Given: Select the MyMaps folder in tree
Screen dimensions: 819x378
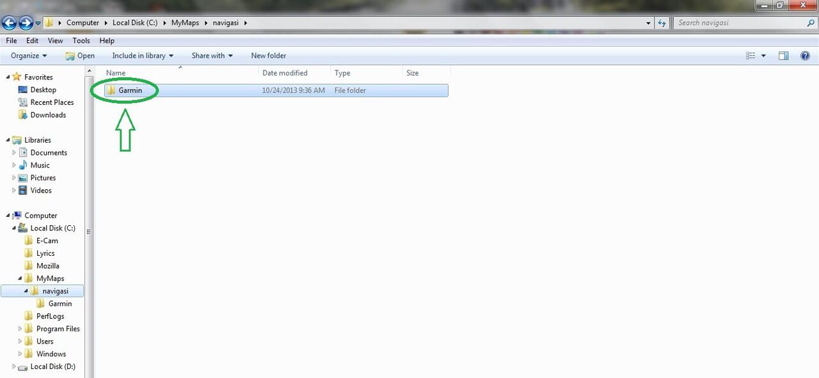Looking at the screenshot, I should pos(51,279).
